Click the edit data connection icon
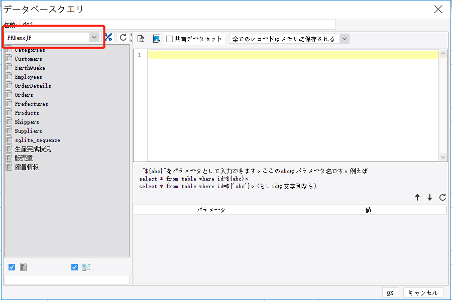 108,38
